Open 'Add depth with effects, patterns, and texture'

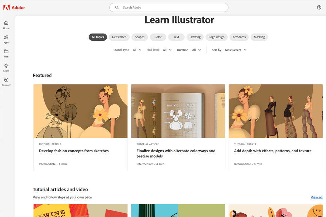273,151
